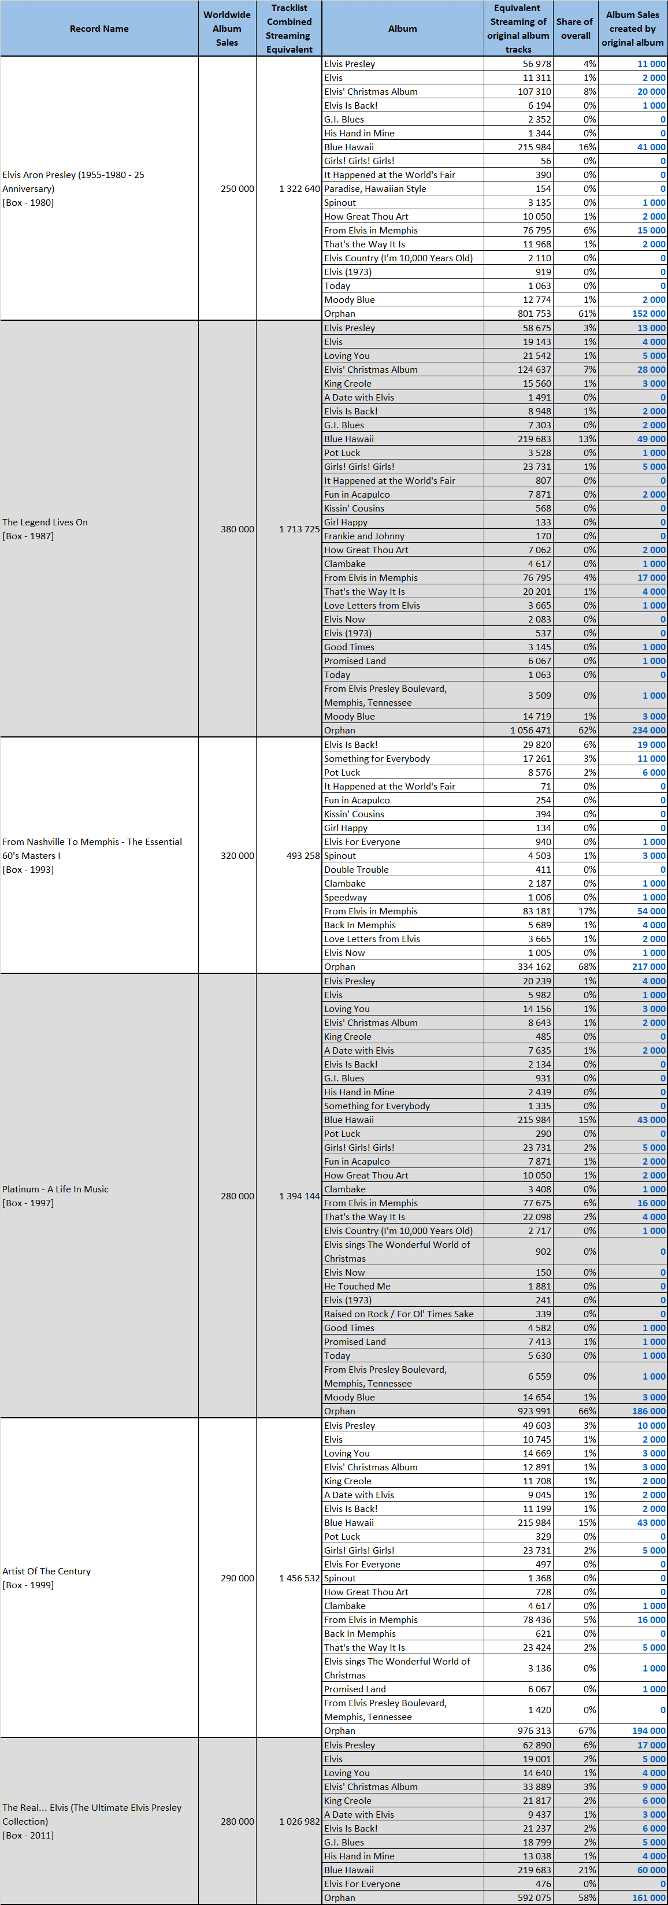Select the 'Artist Of The Century' record cell

tap(99, 1577)
